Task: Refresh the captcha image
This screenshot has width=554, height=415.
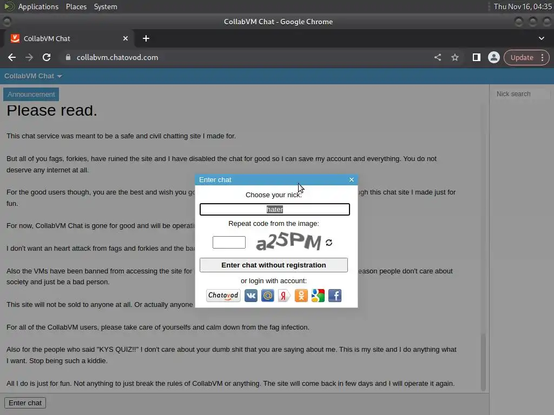Action: [329, 243]
